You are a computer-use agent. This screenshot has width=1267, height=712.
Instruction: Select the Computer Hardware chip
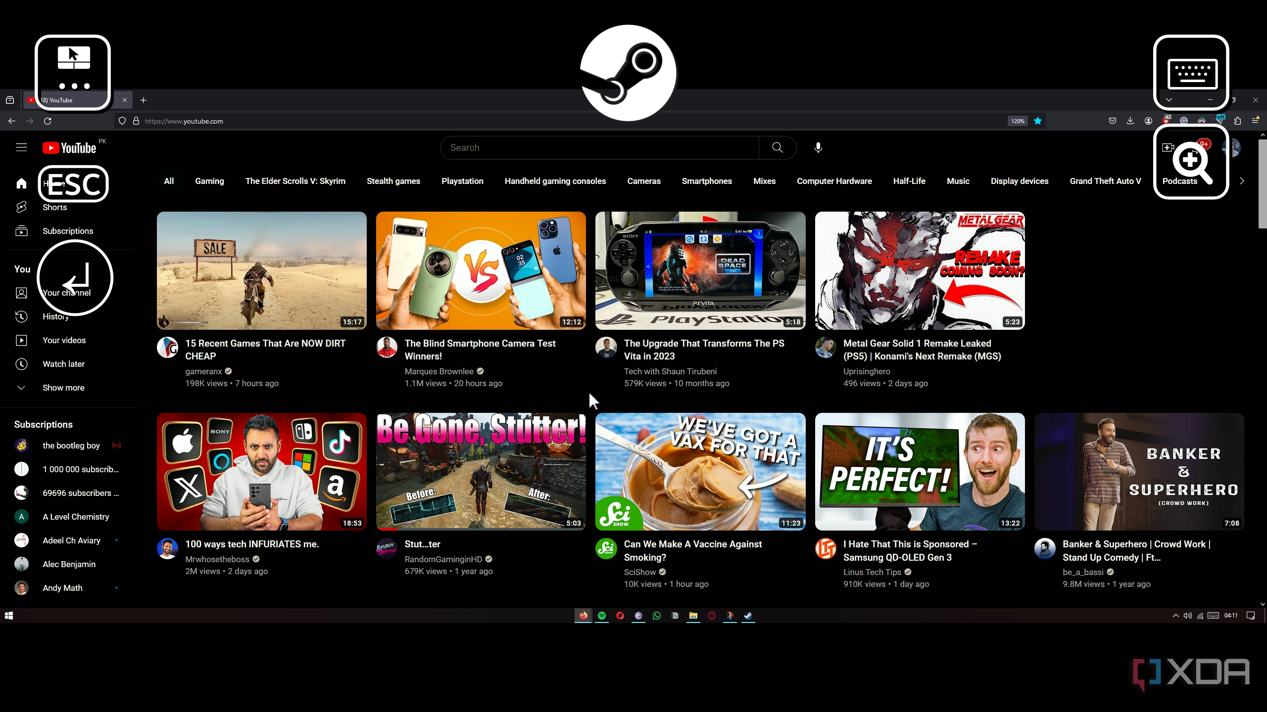pyautogui.click(x=834, y=181)
